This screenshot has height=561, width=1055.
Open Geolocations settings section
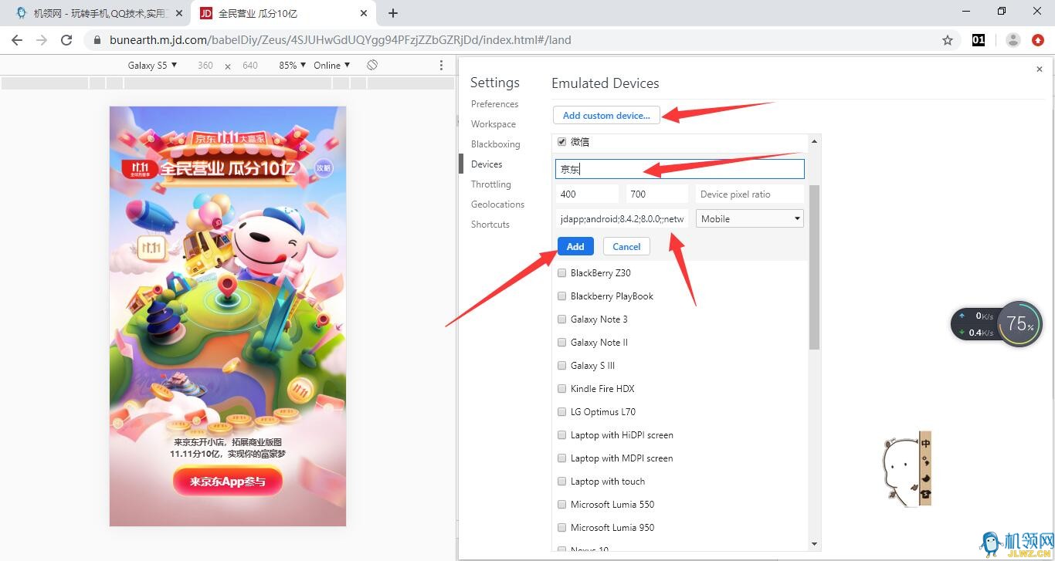pos(498,204)
